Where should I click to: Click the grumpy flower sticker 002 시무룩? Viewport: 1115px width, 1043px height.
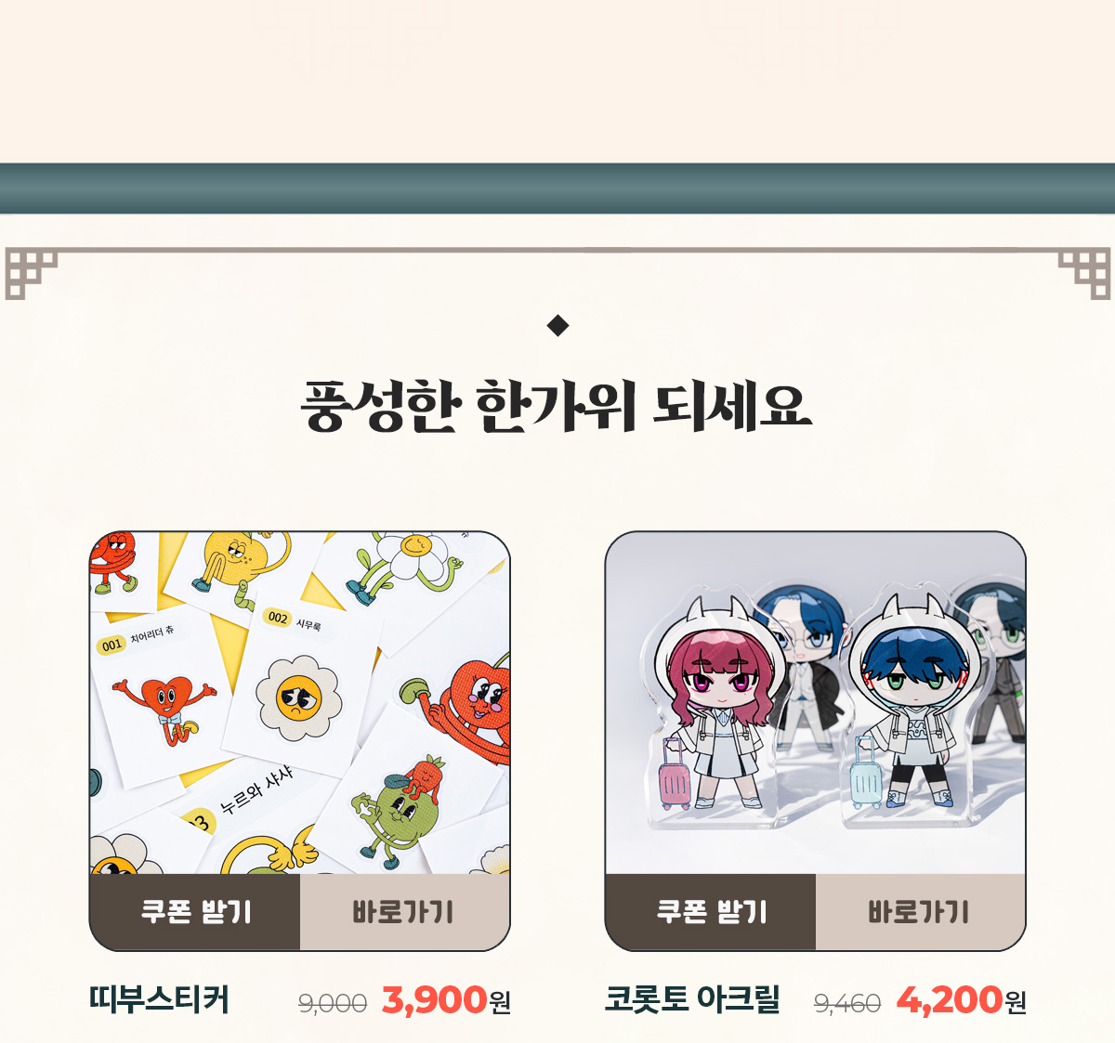(298, 698)
